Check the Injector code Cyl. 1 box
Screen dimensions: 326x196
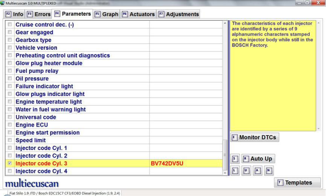tap(10, 148)
